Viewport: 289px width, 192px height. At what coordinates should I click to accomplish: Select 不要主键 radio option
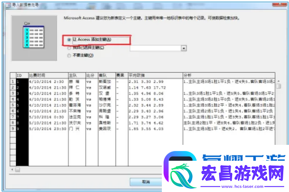coord(69,55)
